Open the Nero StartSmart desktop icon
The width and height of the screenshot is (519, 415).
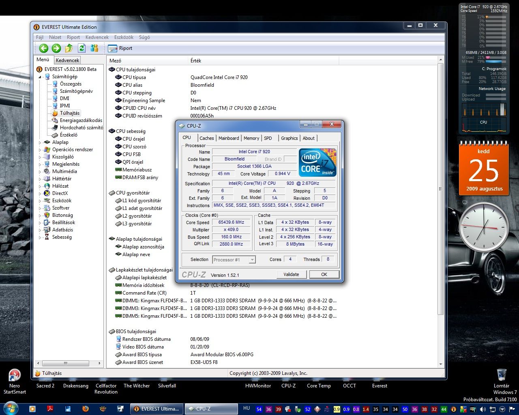click(x=15, y=381)
